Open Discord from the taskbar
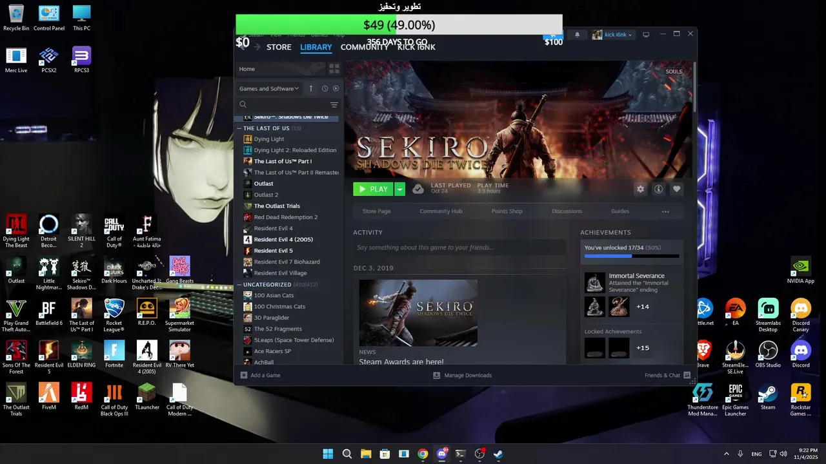 coord(442,454)
